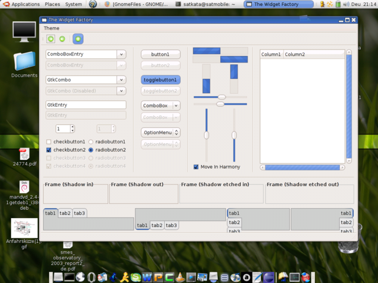Open the enabled OptionMenu selector
378x283 pixels.
click(x=161, y=132)
